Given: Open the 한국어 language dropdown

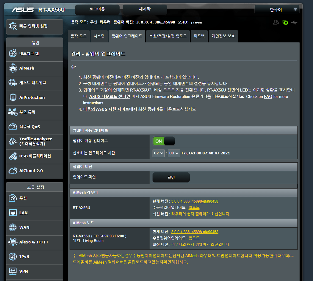Looking at the screenshot, I should coord(277,9).
